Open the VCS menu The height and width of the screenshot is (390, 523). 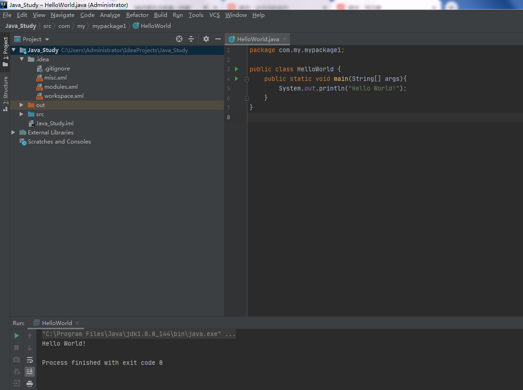pyautogui.click(x=214, y=15)
